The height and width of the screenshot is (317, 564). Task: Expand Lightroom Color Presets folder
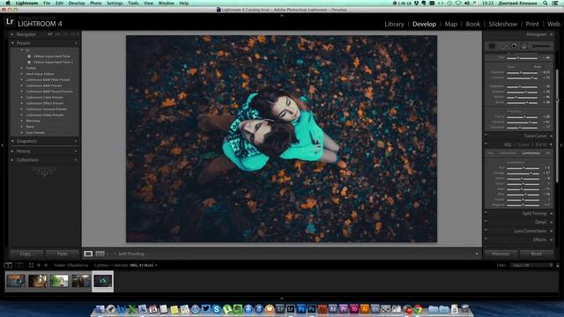pos(21,98)
